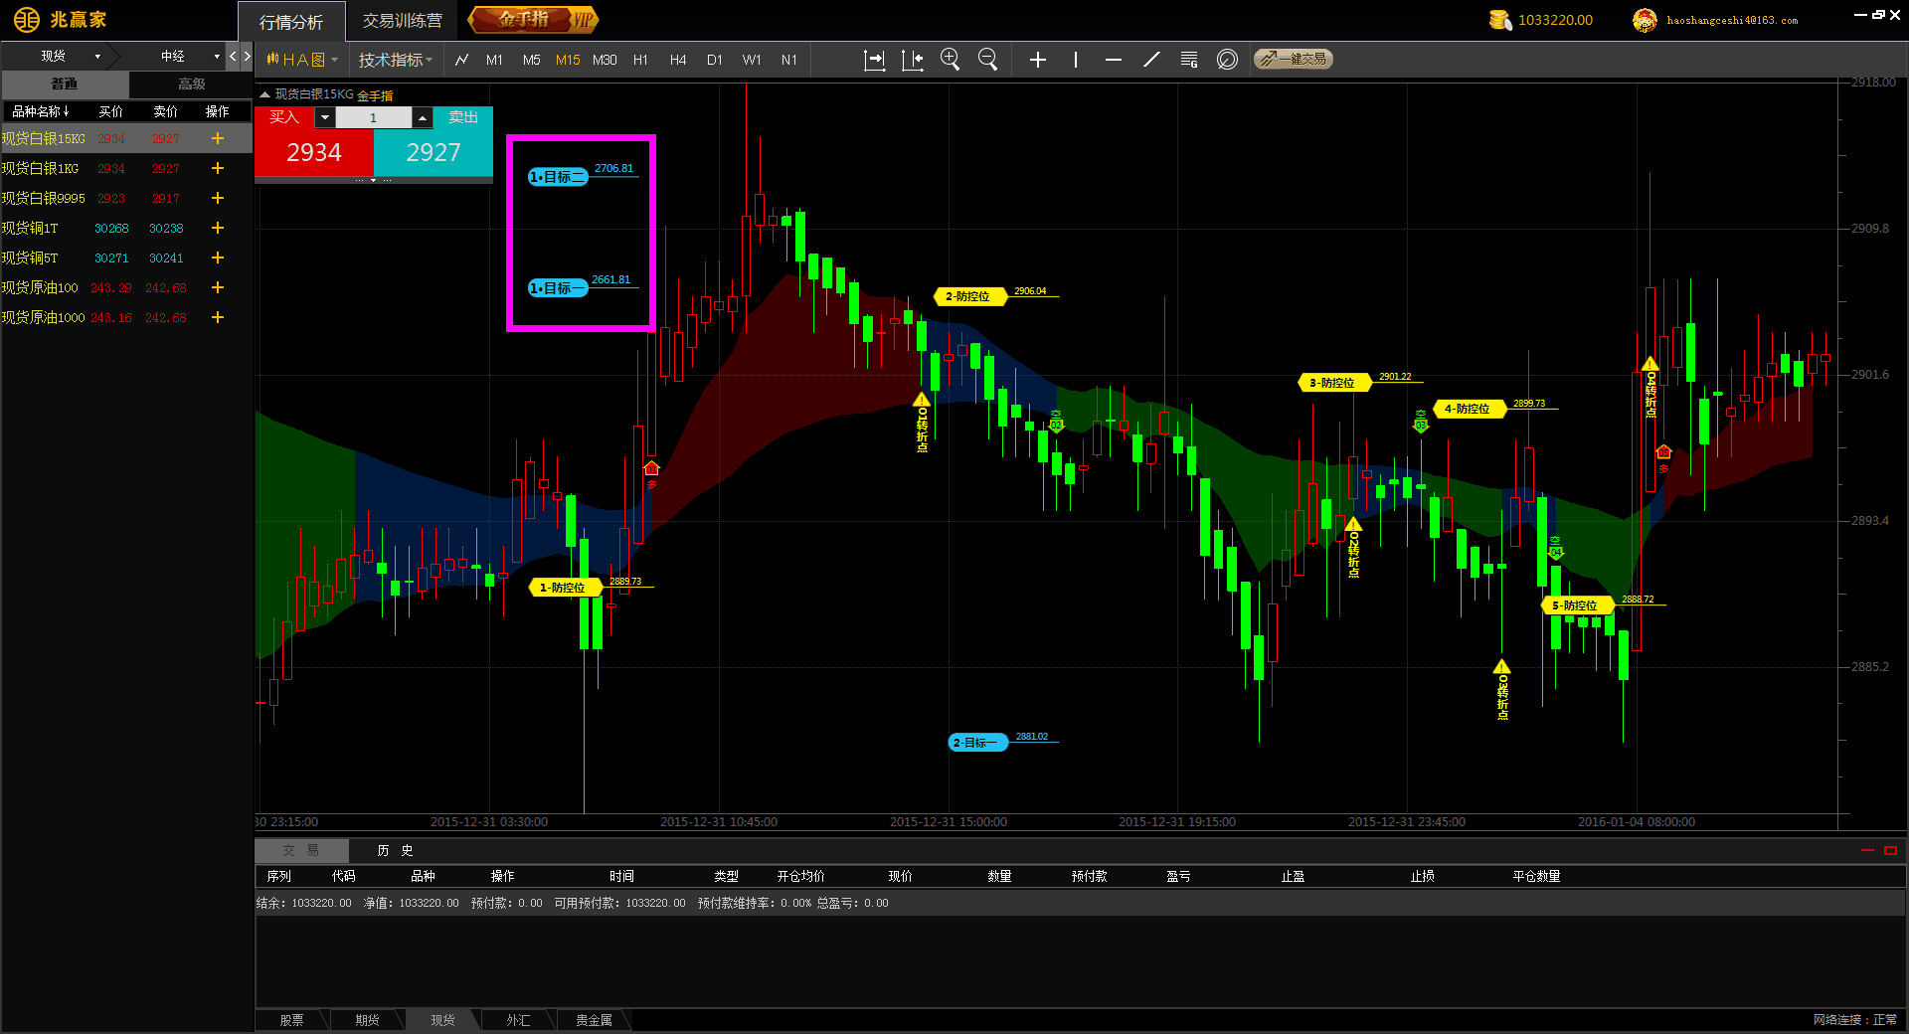Screen dimensions: 1909x1034
Task: Switch to 交易训练营 tab
Action: [x=402, y=21]
